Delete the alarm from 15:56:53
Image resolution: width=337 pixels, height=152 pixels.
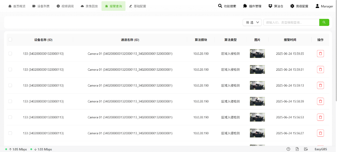[x=320, y=117]
